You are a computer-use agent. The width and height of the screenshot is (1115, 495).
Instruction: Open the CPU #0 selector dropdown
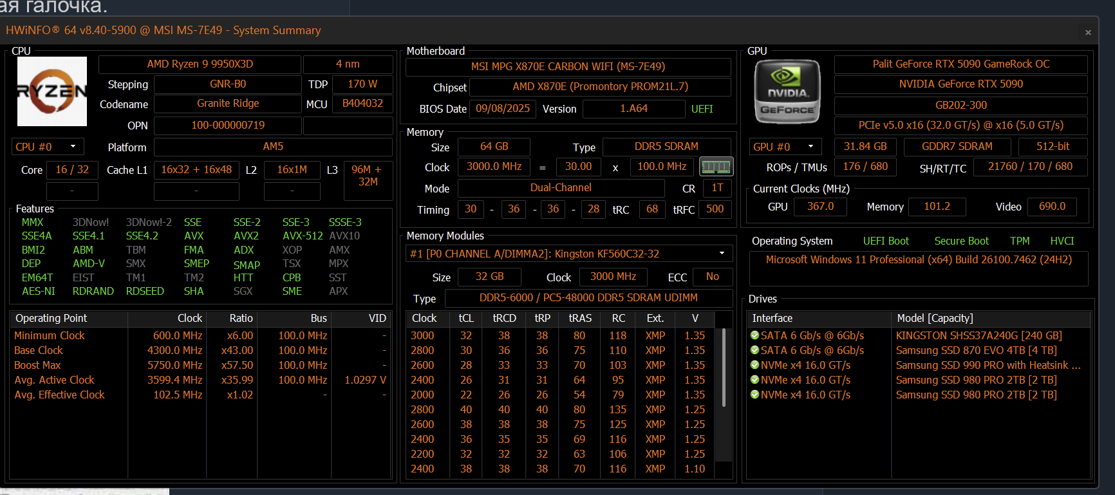(x=48, y=147)
